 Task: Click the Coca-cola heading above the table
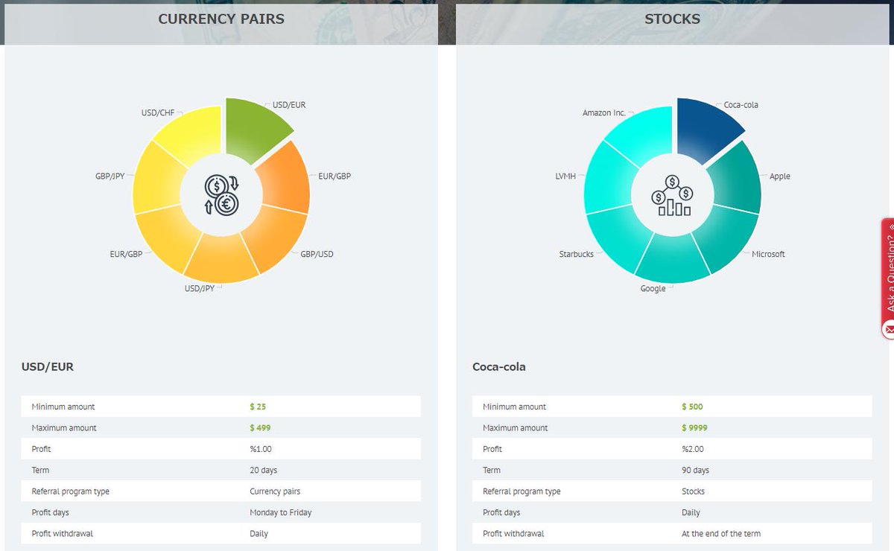click(499, 366)
